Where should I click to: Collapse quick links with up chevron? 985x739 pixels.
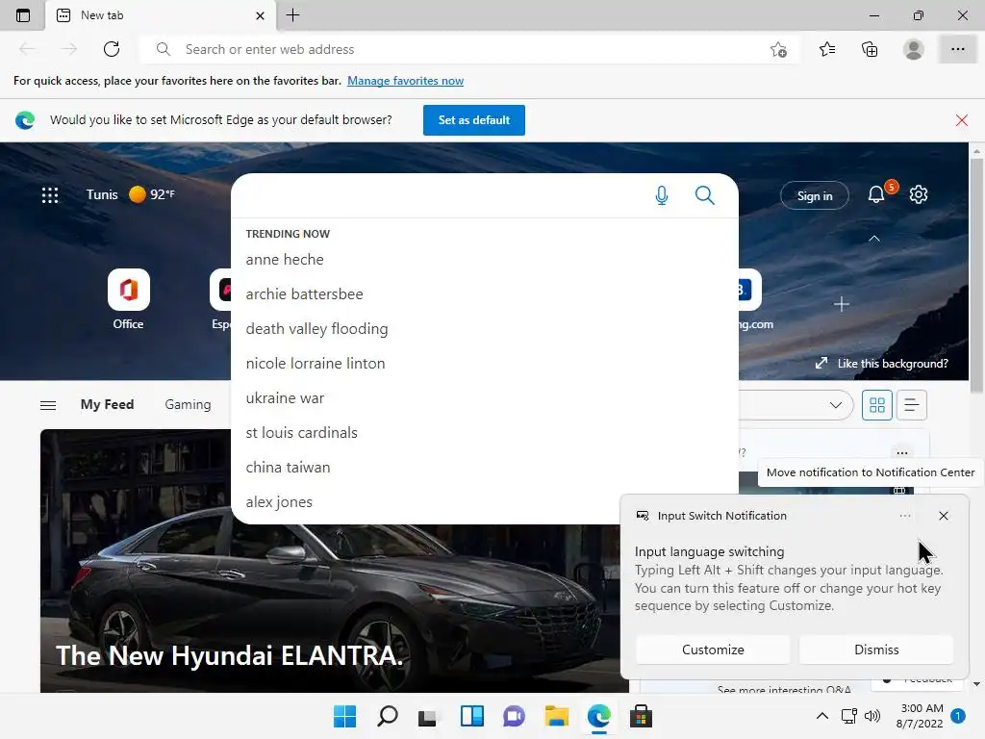click(x=873, y=239)
